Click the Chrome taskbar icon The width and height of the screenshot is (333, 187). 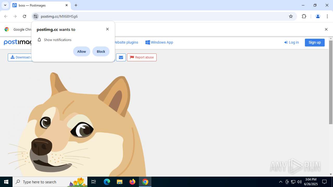145,182
